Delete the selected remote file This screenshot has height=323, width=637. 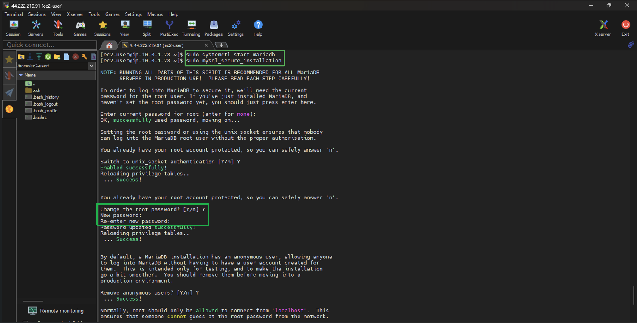point(75,56)
